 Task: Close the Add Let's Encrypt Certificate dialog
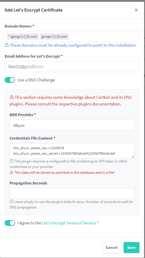136,10
